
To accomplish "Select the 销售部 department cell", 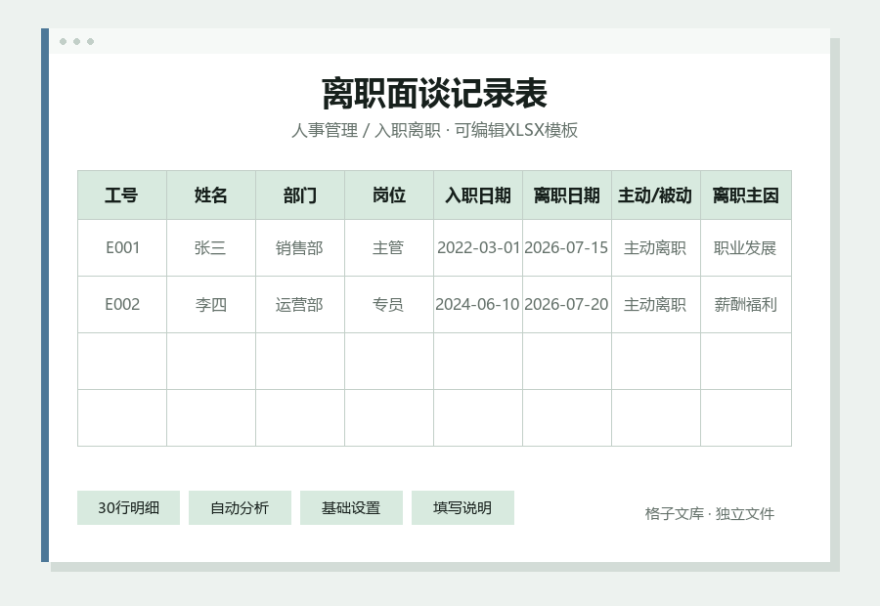I will click(300, 248).
